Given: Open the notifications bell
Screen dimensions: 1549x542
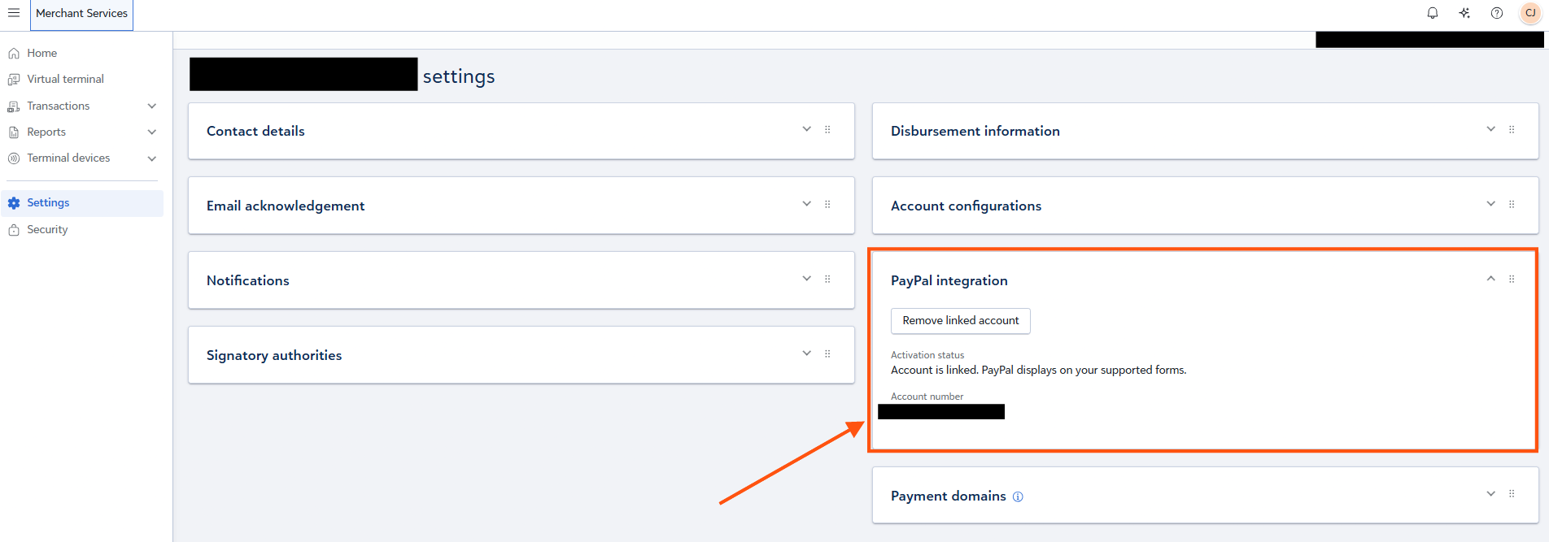Looking at the screenshot, I should pos(1433,13).
